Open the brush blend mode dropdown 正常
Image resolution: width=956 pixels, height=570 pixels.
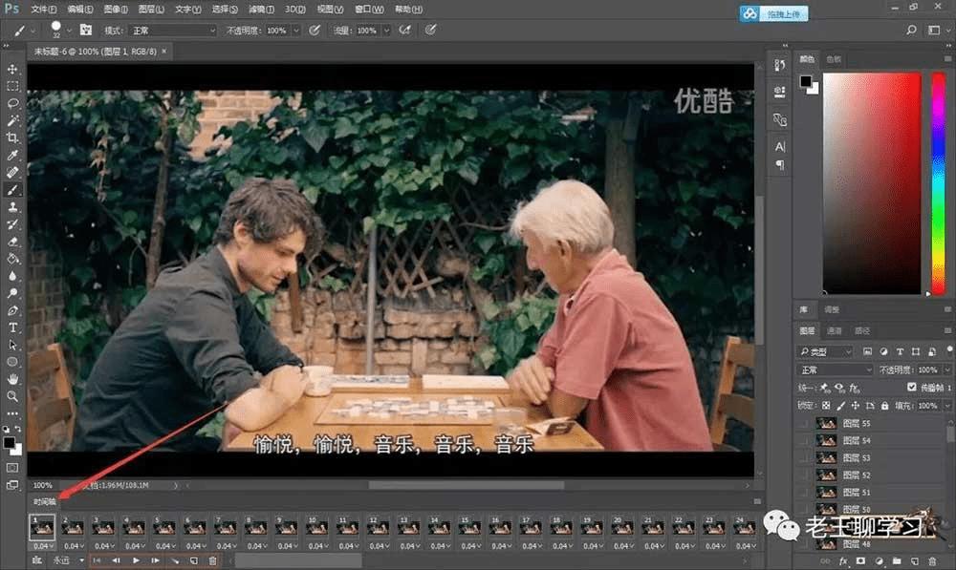172,31
